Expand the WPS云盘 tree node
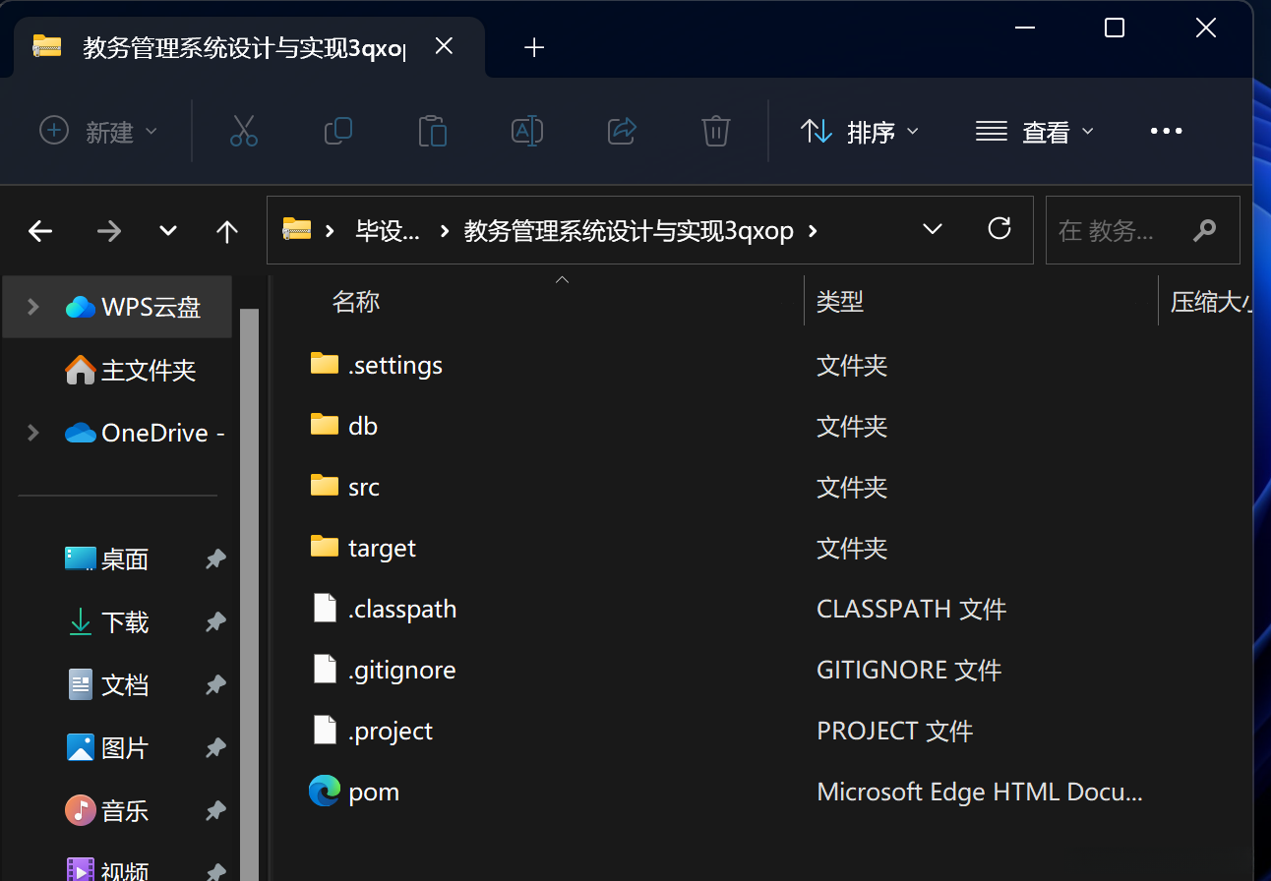 pyautogui.click(x=33, y=307)
